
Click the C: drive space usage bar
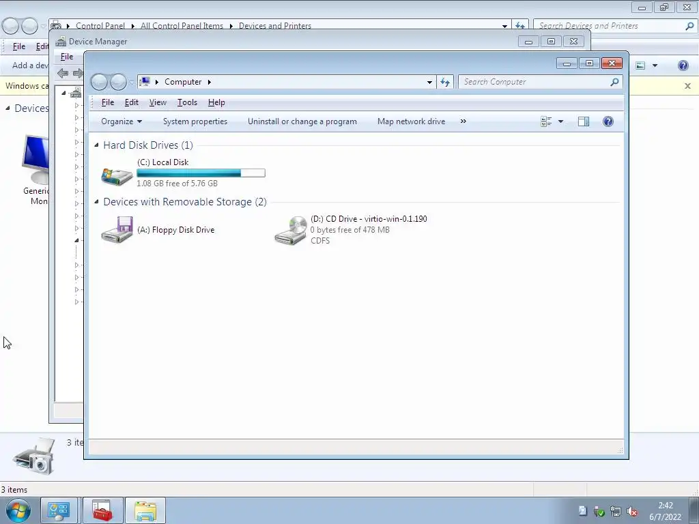tap(201, 173)
